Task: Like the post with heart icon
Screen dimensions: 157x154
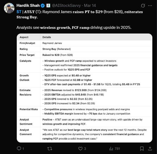Action: click(x=80, y=148)
